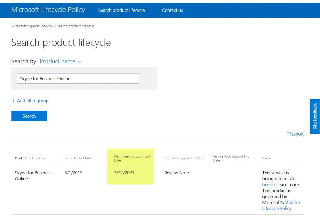This screenshot has width=320, height=217.
Task: Click the Service Pack Support End Date header
Action: (x=231, y=158)
